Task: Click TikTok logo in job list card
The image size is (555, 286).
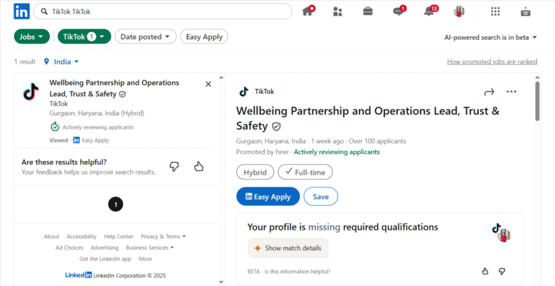Action: coord(31,91)
